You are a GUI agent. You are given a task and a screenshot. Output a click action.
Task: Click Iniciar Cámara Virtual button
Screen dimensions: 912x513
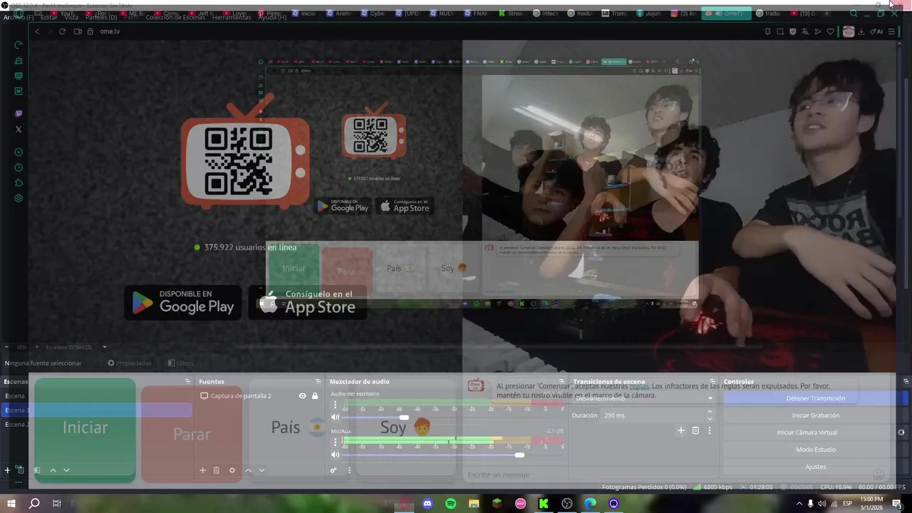pyautogui.click(x=807, y=432)
